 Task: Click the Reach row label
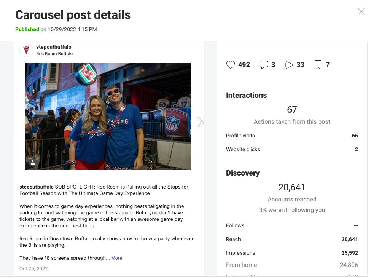tap(233, 239)
